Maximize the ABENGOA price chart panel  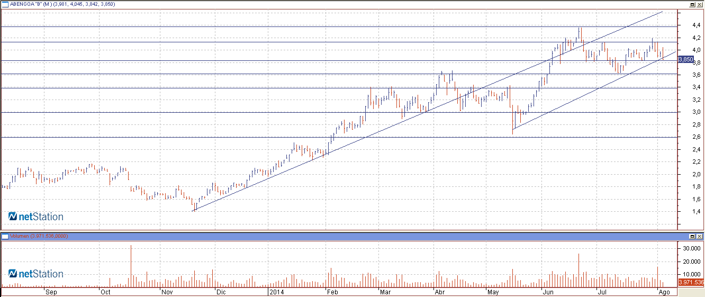[692, 4]
